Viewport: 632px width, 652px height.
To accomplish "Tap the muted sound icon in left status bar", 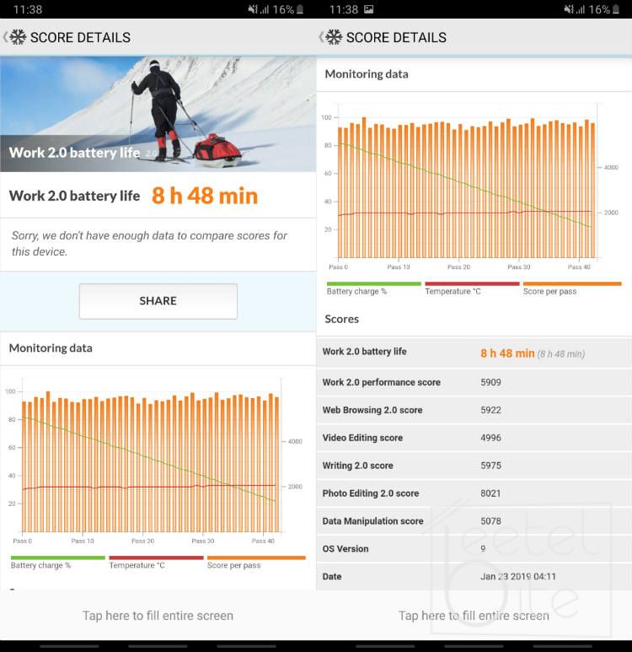I will [x=252, y=9].
